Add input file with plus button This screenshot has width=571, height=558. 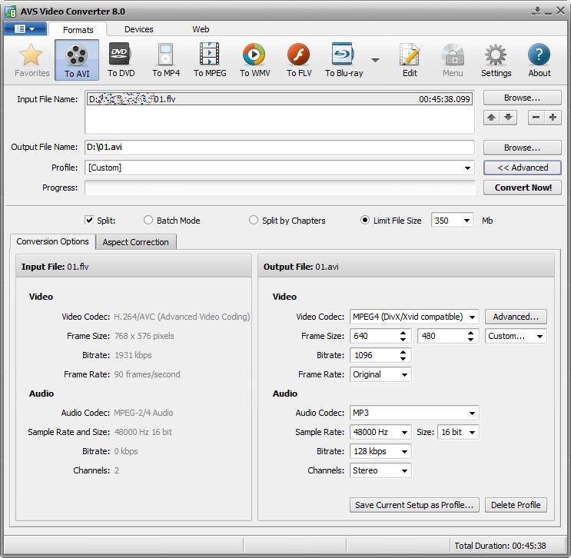[553, 118]
